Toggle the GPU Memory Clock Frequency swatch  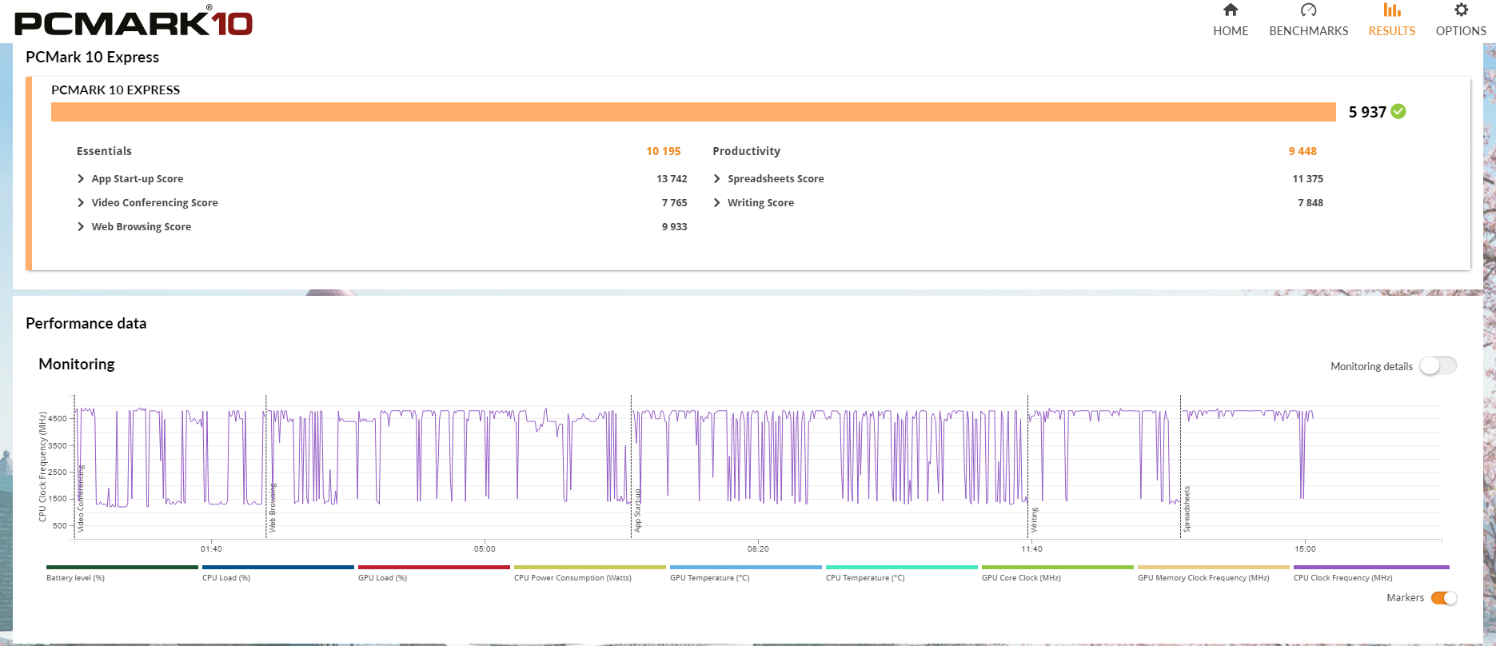tap(1214, 567)
